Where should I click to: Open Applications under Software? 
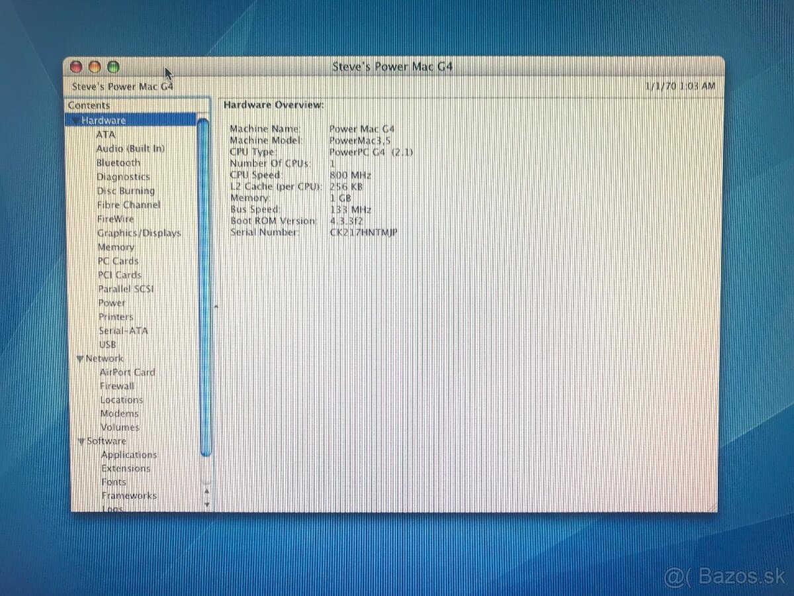(129, 455)
